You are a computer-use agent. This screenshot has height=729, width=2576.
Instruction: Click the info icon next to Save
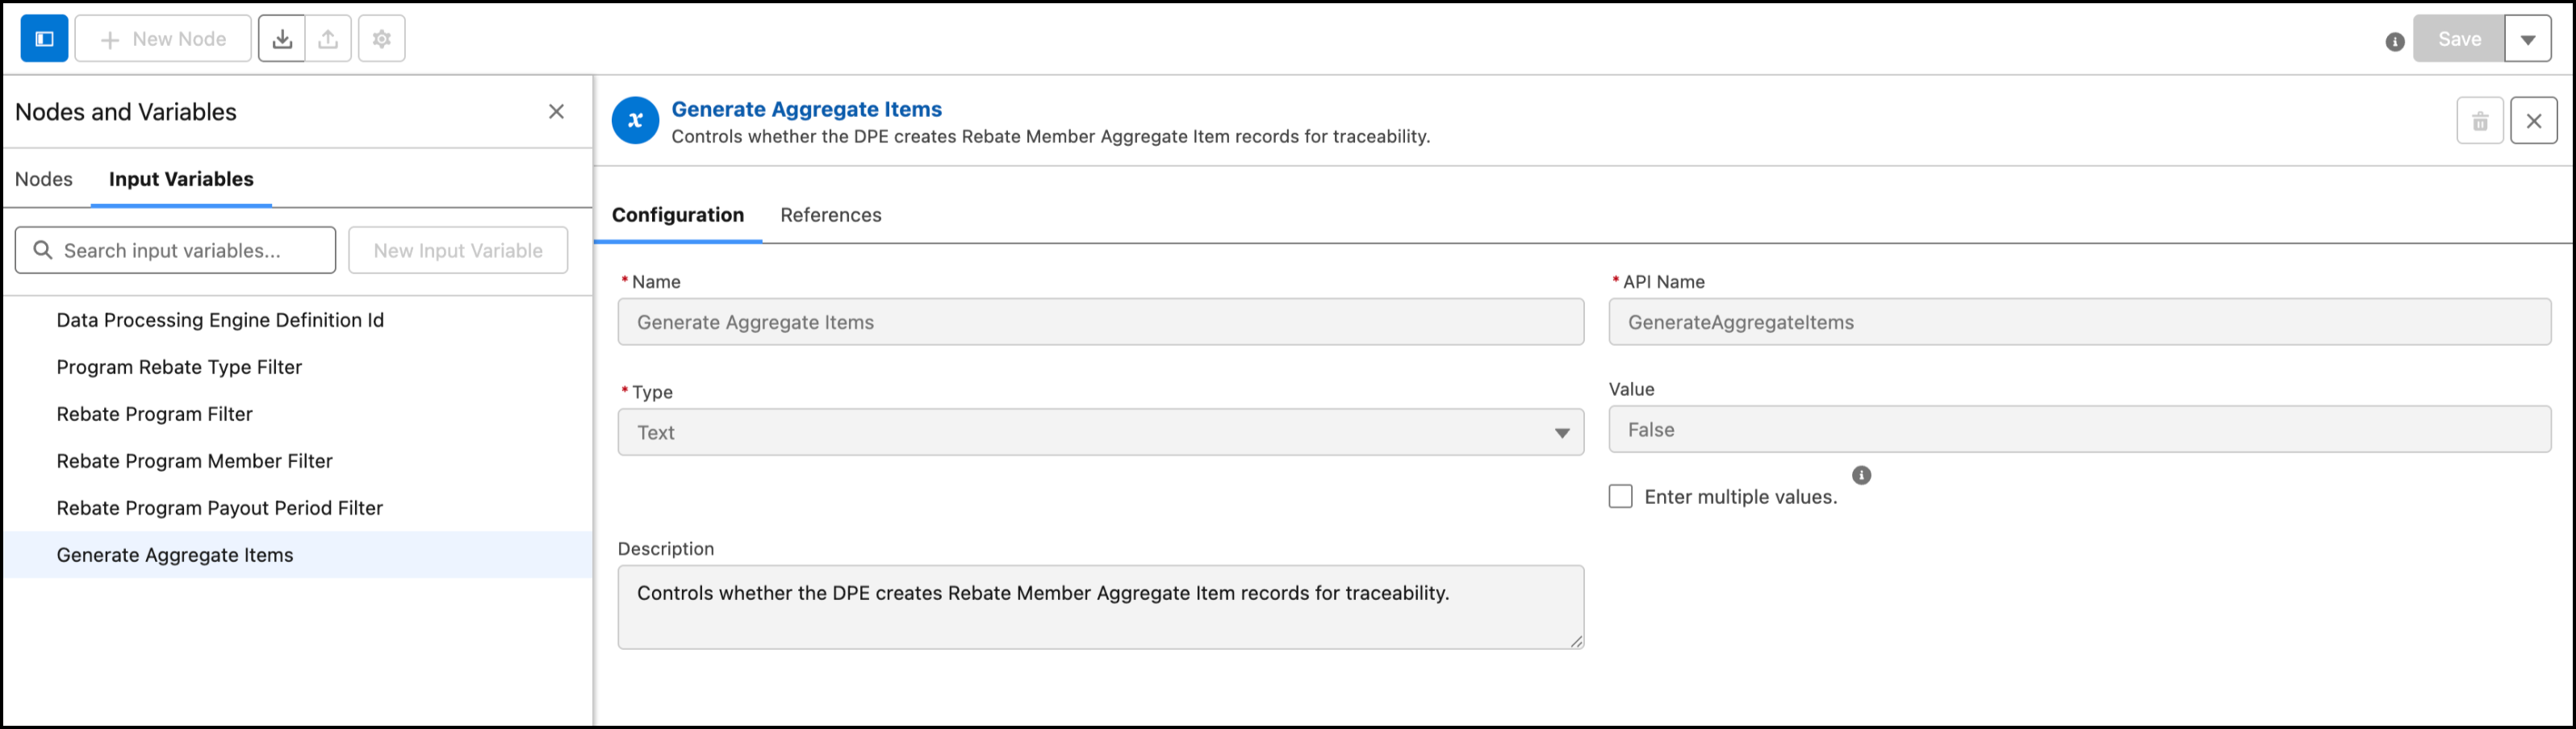pyautogui.click(x=2394, y=42)
